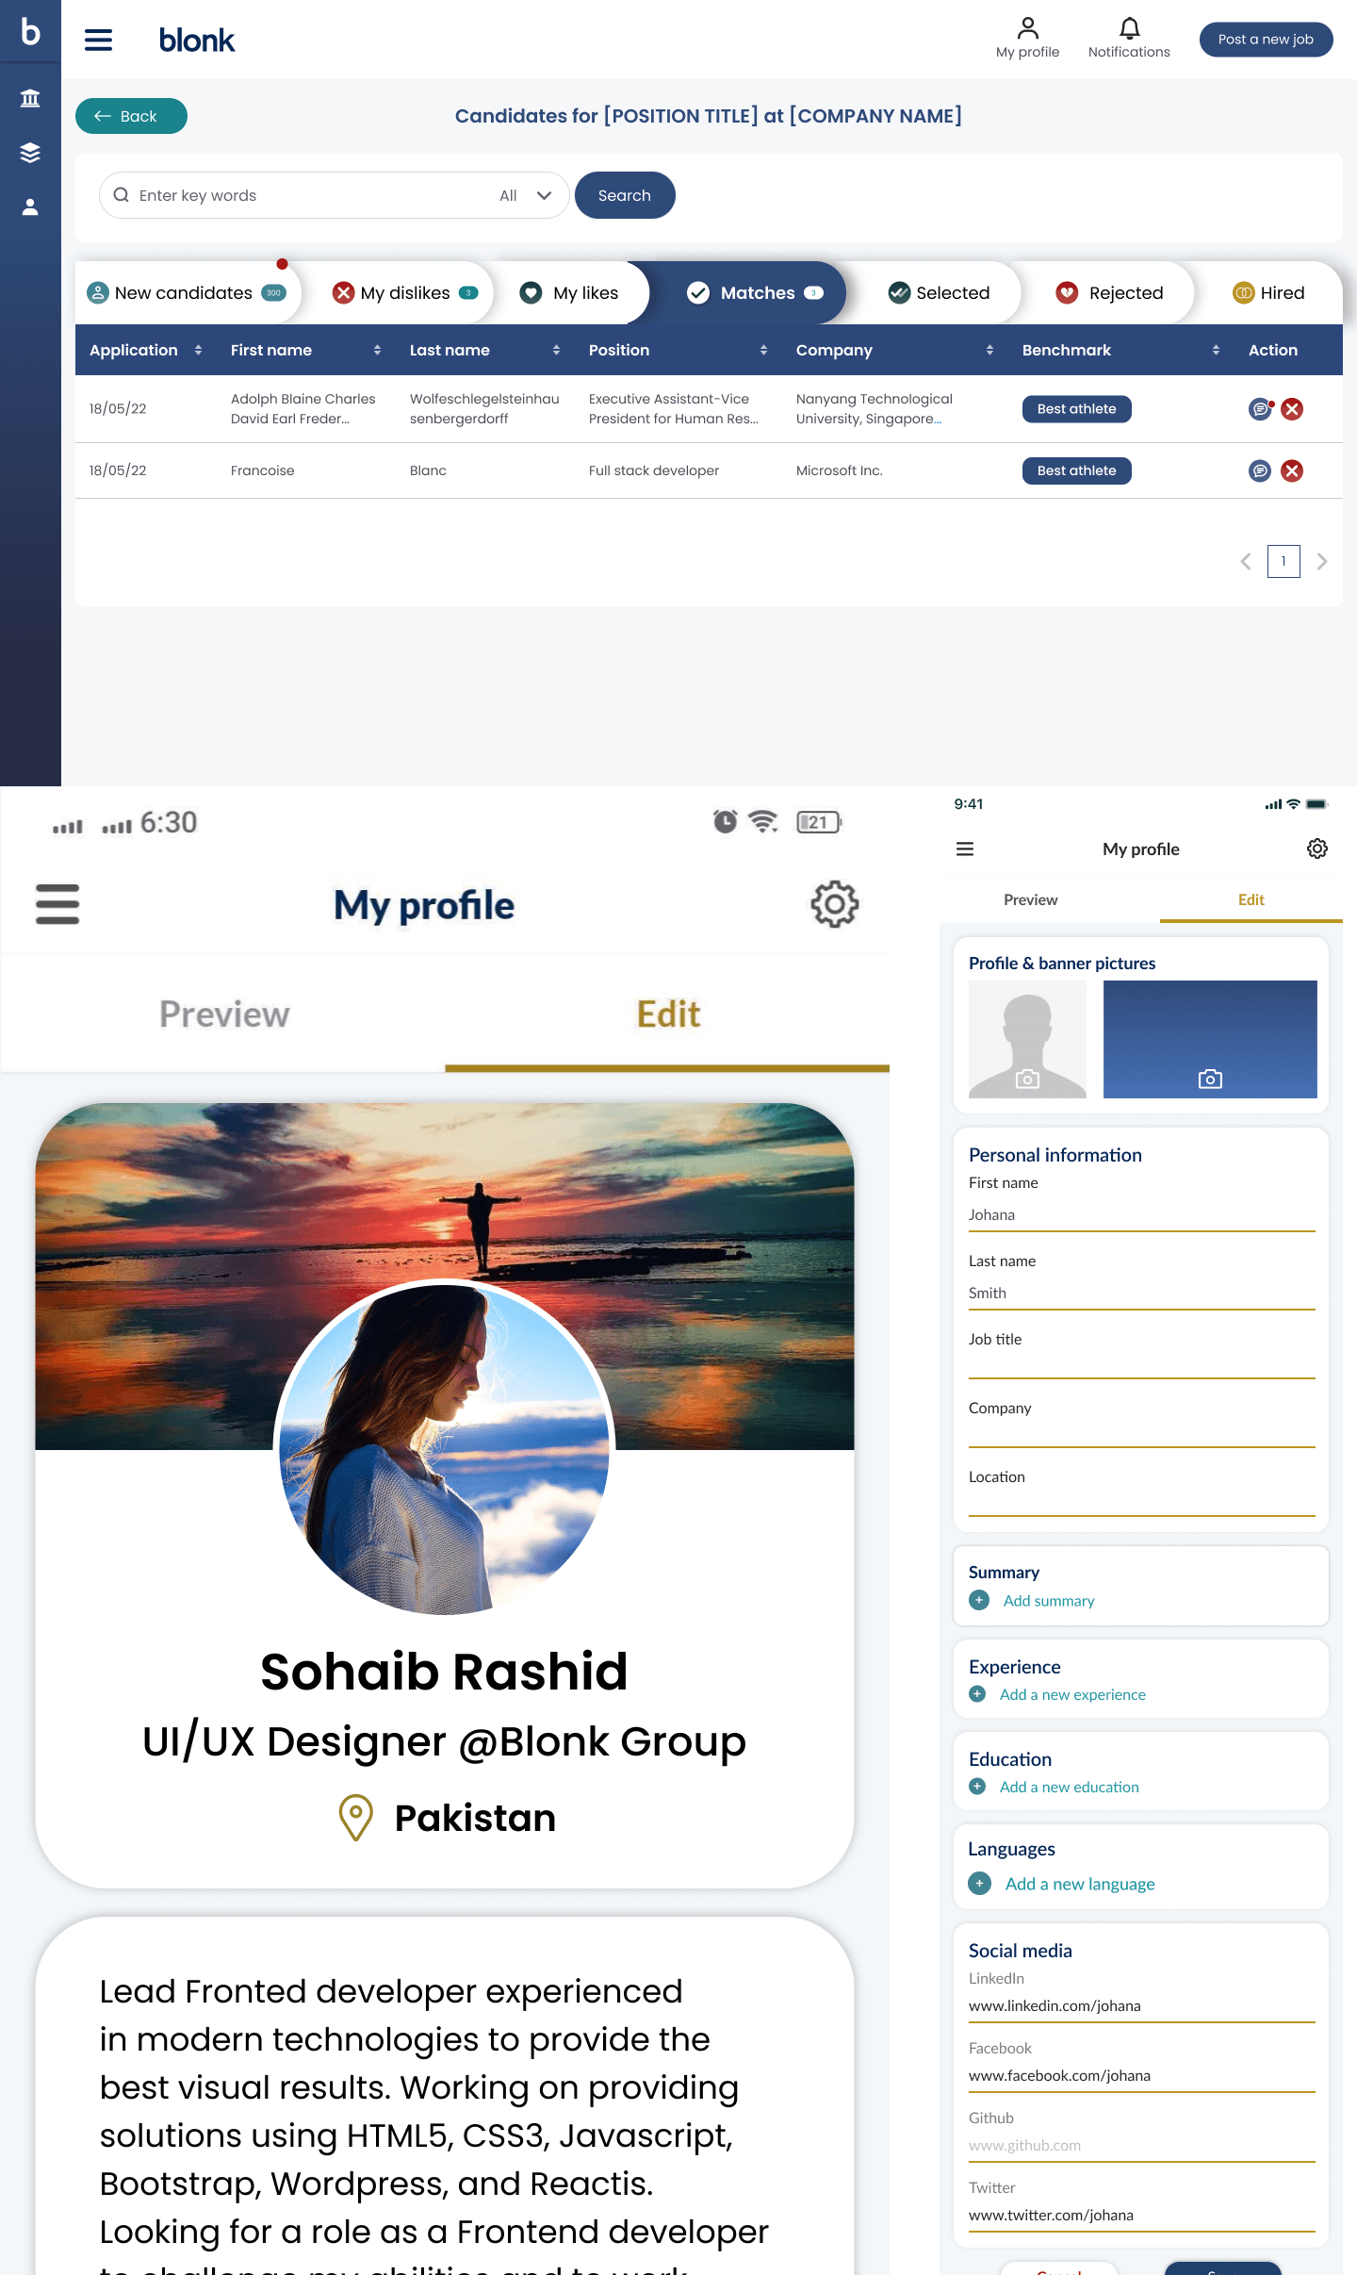Open the Notifications bell icon
1357x2275 pixels.
point(1129,28)
